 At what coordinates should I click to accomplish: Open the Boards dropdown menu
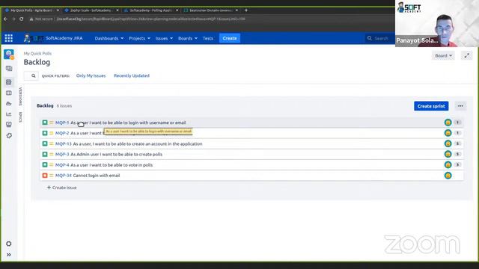[x=188, y=38]
